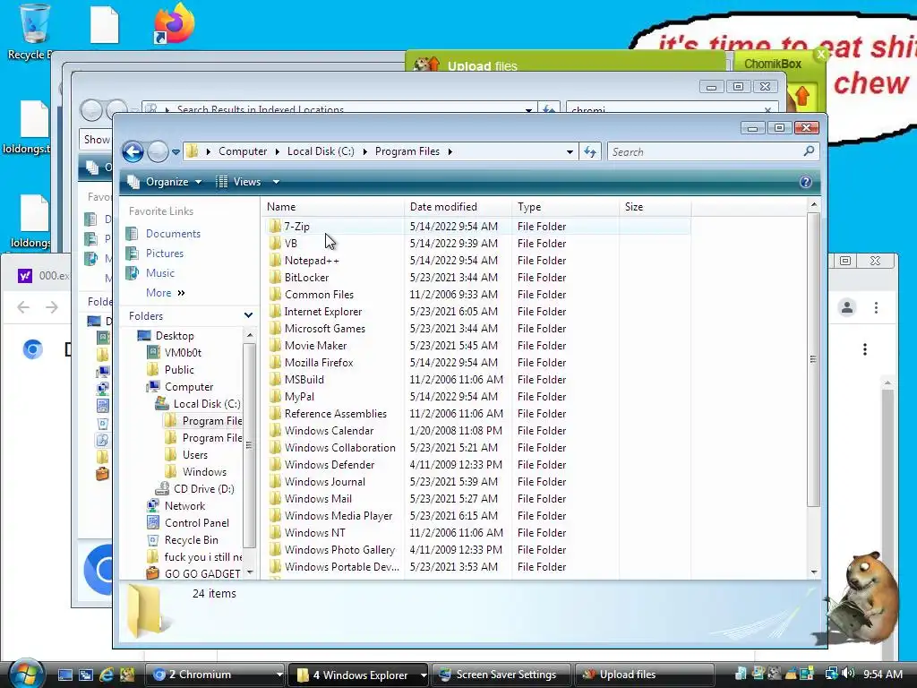Collapse the Folders pane chevron
Image resolution: width=917 pixels, height=688 pixels.
click(249, 315)
